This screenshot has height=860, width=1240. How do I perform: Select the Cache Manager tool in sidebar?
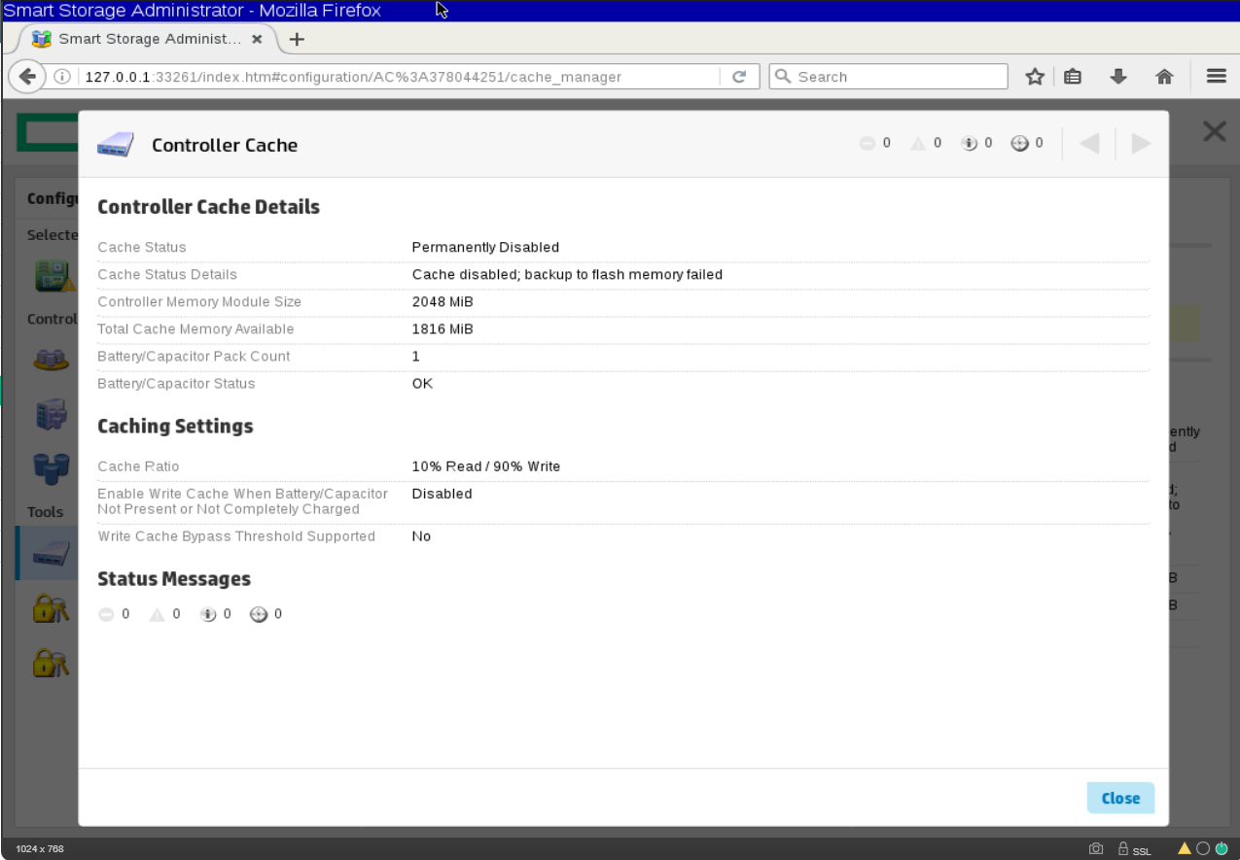pos(51,554)
